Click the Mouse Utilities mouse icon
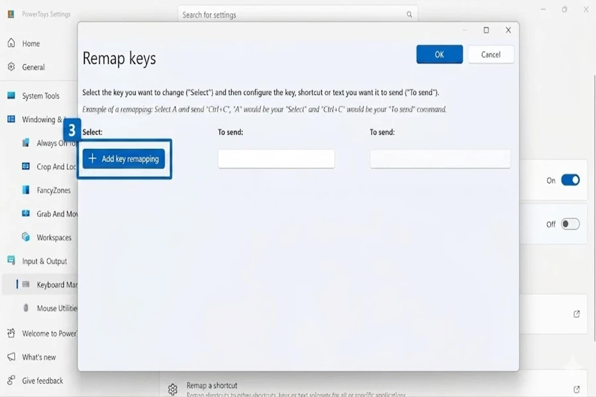 pos(26,308)
